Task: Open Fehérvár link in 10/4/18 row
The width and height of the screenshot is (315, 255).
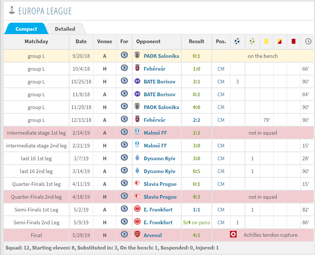Action: (155, 69)
